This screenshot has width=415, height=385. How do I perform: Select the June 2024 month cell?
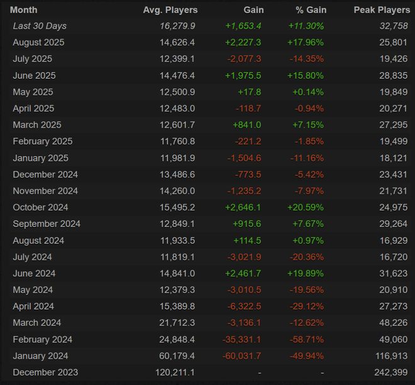pos(34,273)
